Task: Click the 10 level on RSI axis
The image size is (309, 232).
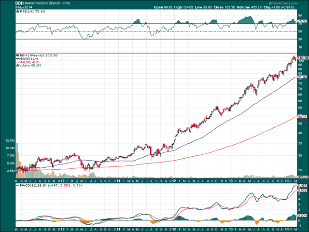Action: 300,47
